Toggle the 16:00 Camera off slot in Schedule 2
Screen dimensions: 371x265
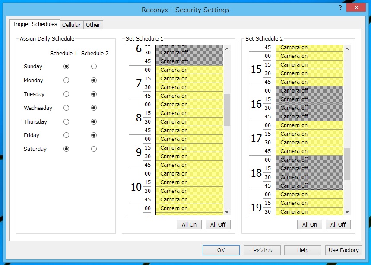coord(310,91)
